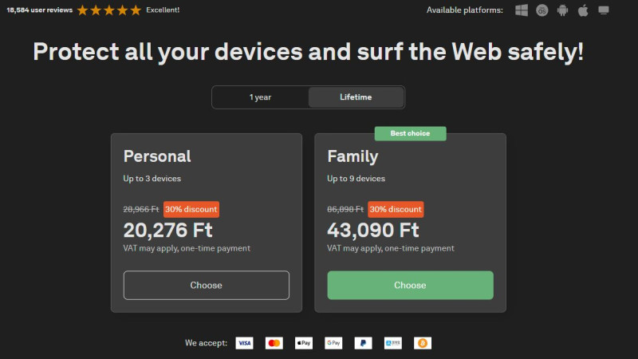Click the TV screen platform icon
The image size is (638, 359).
[x=604, y=10]
